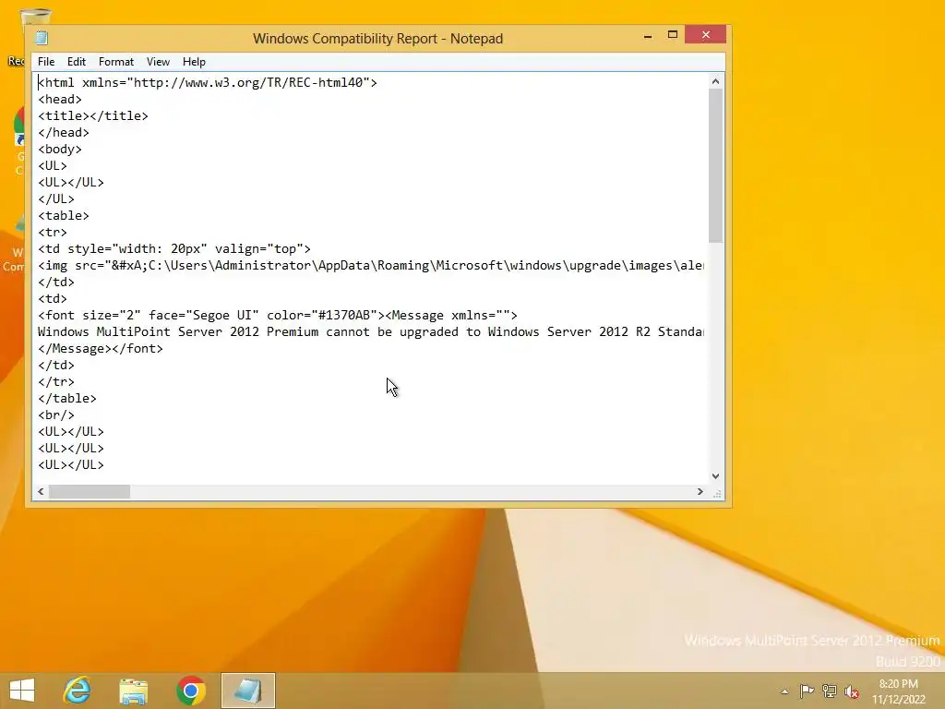The image size is (945, 709).
Task: Click the horizontal scrollbar thumb
Action: point(90,491)
